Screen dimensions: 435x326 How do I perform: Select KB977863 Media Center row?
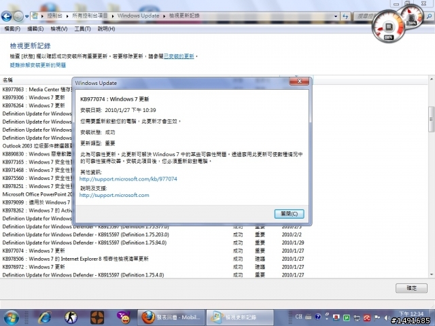click(x=37, y=90)
